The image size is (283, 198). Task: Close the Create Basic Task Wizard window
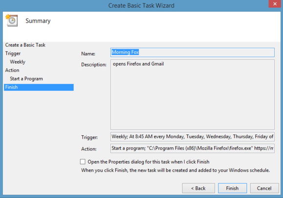tap(275, 4)
